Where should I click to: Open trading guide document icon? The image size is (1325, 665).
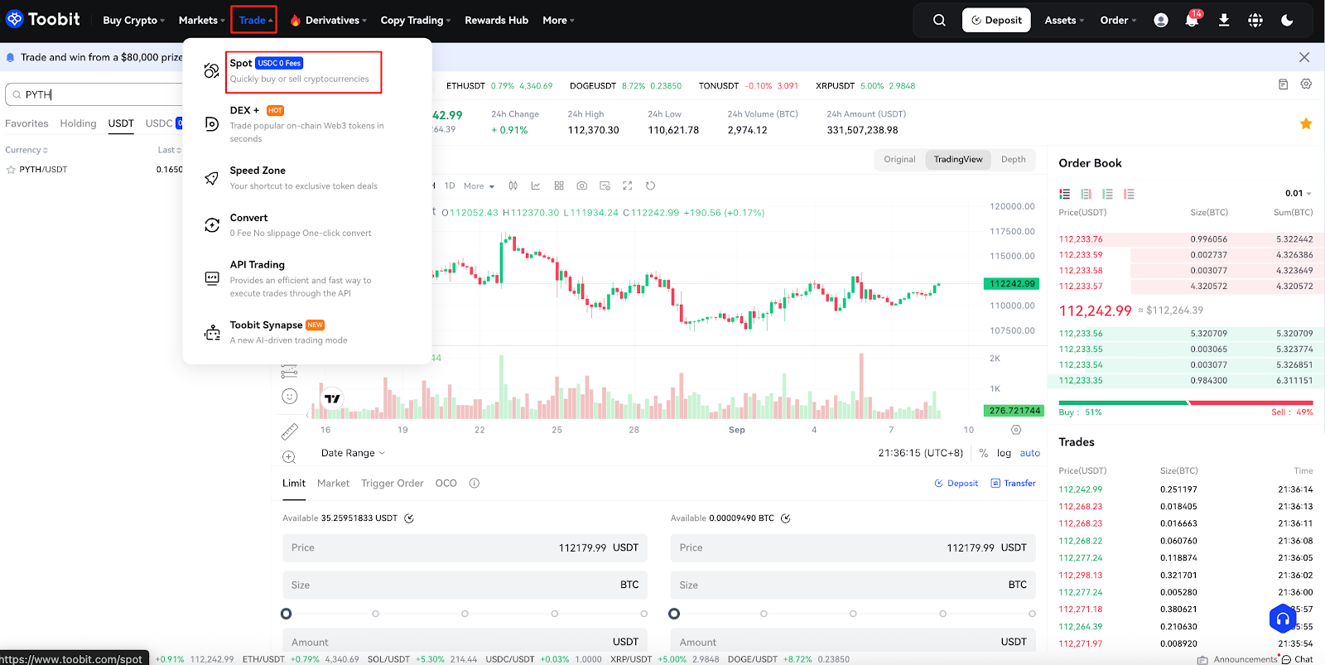[1283, 84]
